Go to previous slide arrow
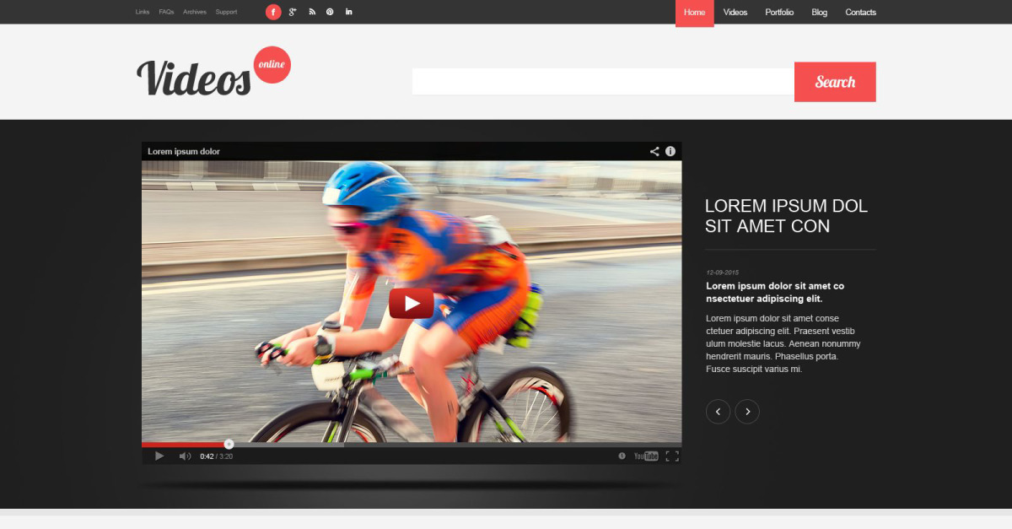Image resolution: width=1012 pixels, height=529 pixels. (718, 412)
